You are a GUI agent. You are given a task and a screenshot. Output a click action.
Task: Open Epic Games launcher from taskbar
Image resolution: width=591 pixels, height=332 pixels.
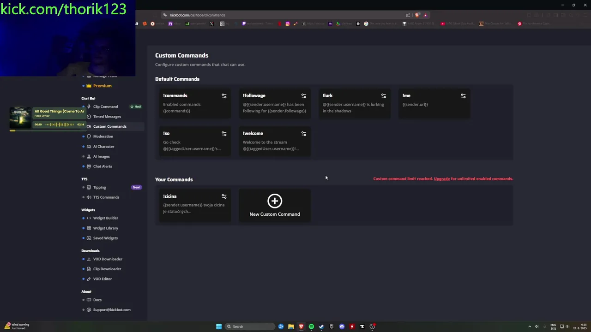[x=332, y=326]
